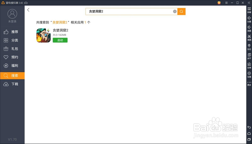252x144 pixels.
Task: Click the 安装 APK install icon
Action: coord(249,65)
